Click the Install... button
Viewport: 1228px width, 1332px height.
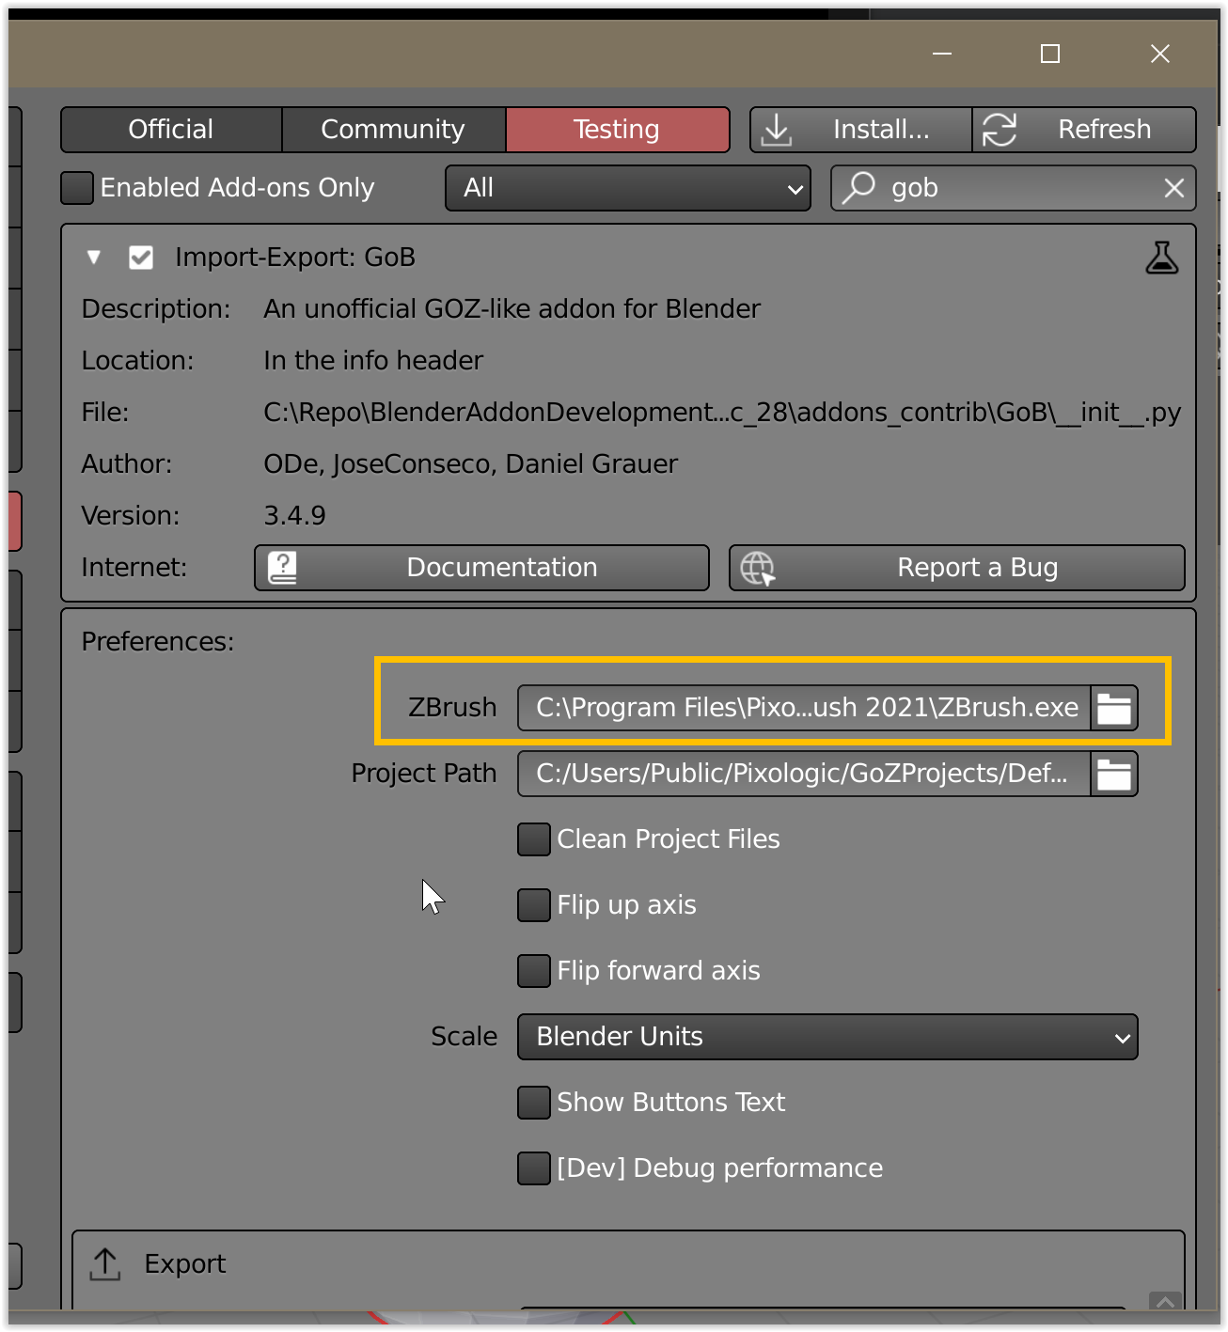point(860,130)
